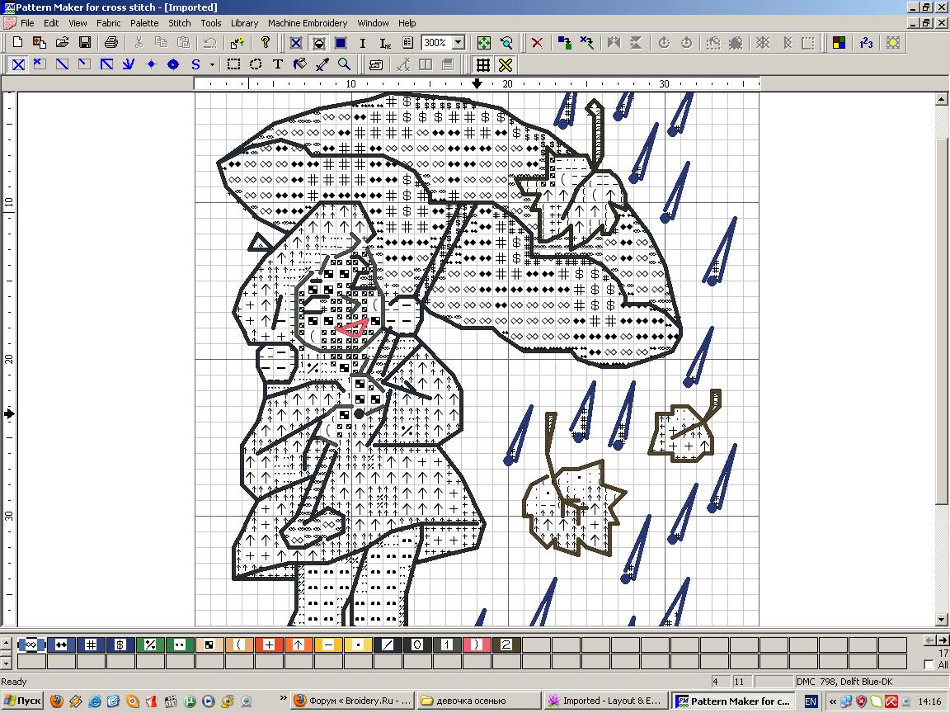Select the yellow dot palette color
The image size is (950, 713).
point(357,645)
